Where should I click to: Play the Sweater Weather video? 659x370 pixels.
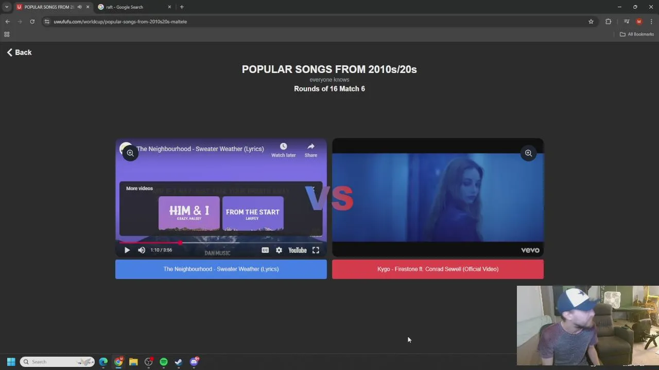(x=127, y=250)
